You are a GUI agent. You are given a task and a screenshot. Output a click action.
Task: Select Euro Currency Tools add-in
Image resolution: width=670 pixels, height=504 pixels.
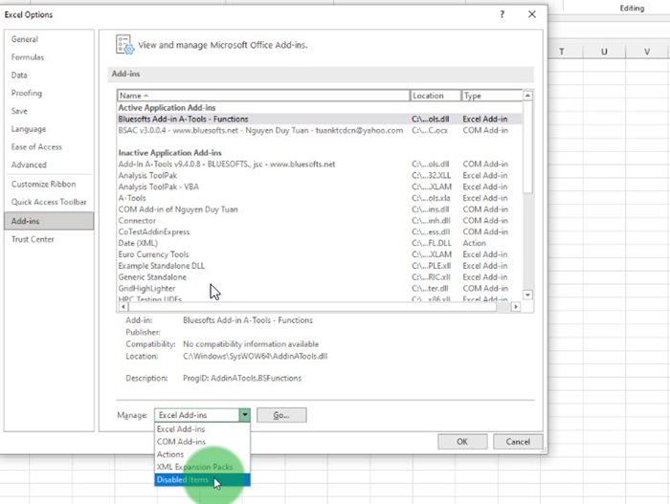(x=320, y=254)
